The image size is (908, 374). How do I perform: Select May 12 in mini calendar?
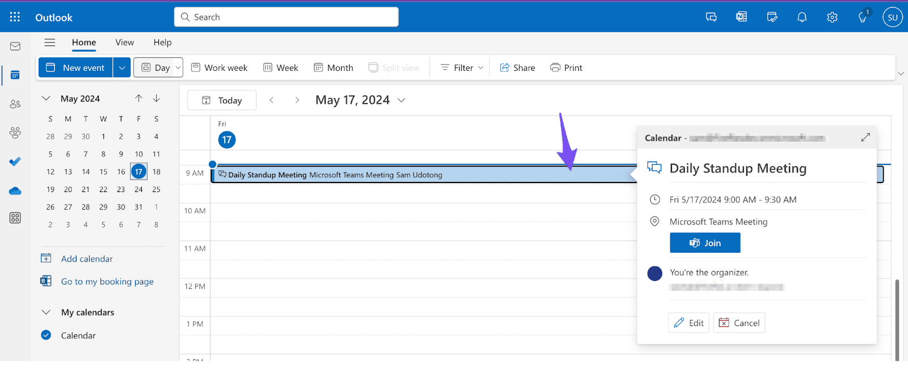click(x=51, y=172)
